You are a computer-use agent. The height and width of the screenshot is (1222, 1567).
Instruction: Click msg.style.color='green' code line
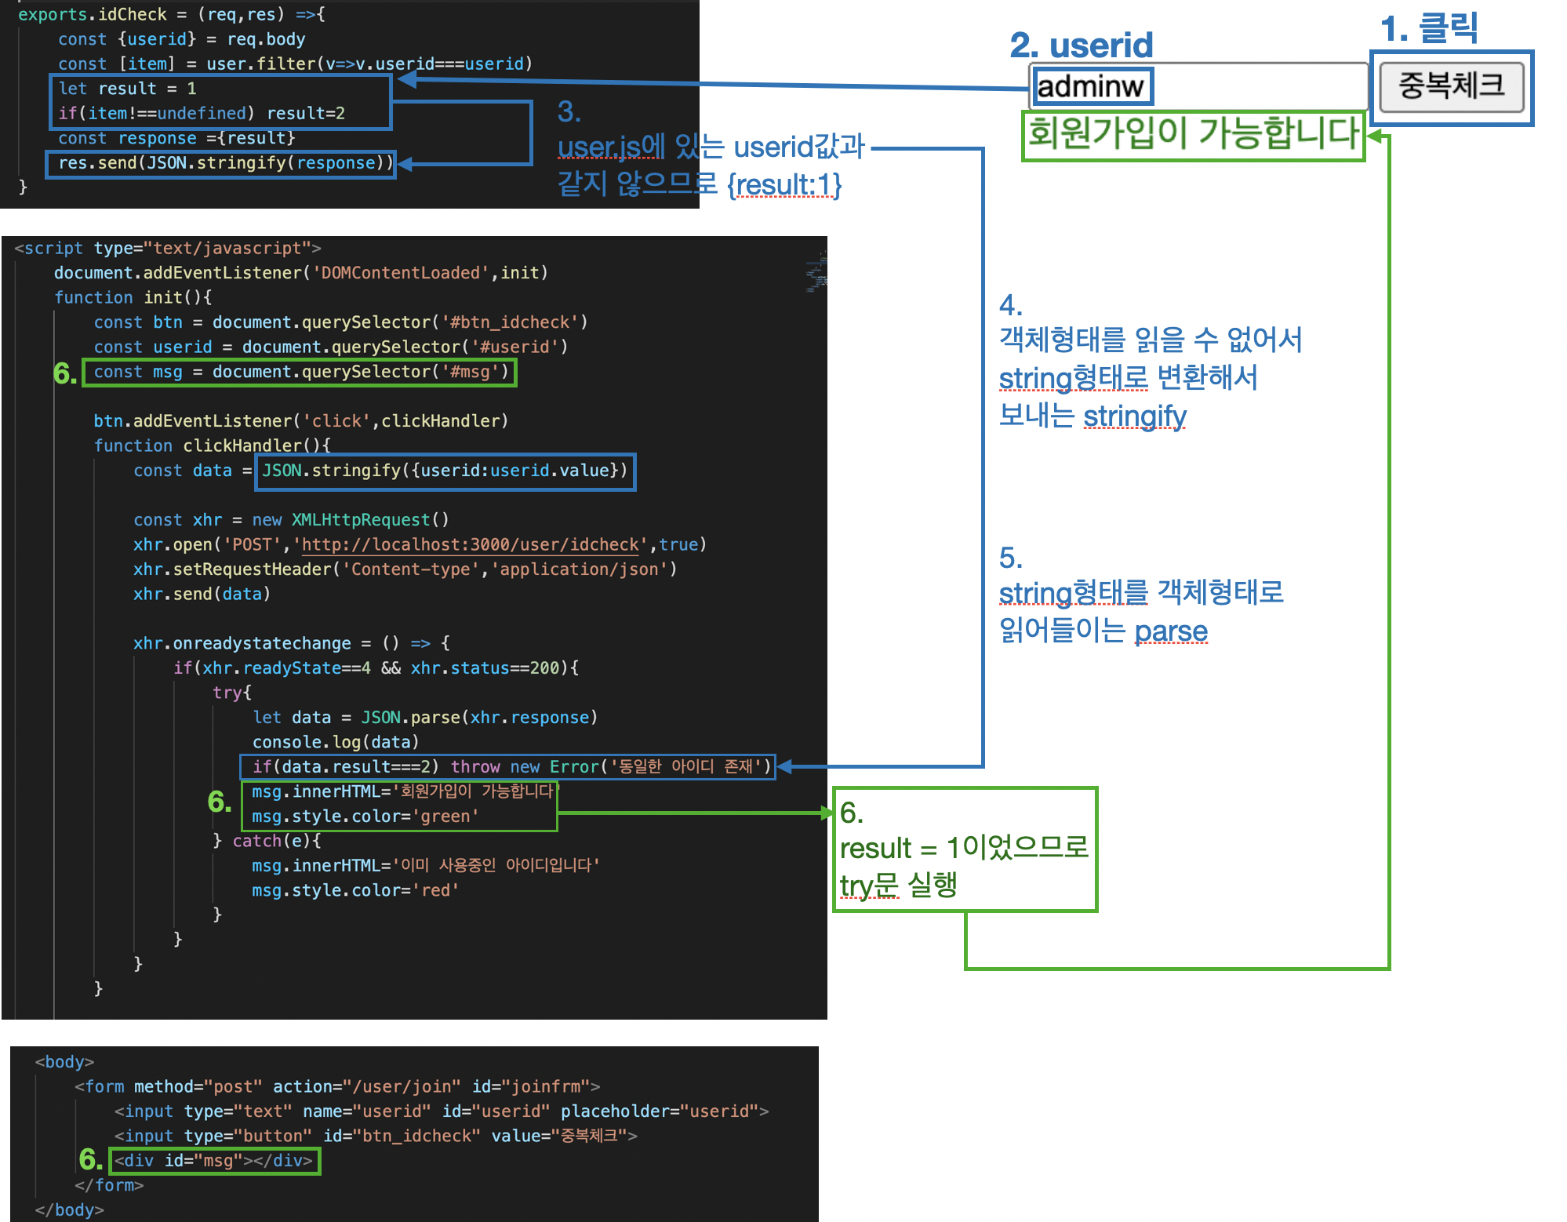365,816
